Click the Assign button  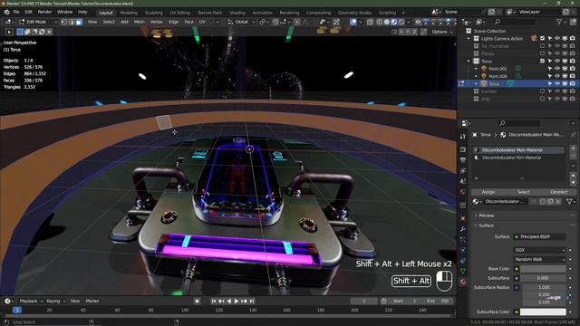click(488, 192)
